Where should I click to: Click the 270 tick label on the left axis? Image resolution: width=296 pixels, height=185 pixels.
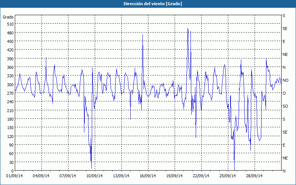[x=10, y=93]
